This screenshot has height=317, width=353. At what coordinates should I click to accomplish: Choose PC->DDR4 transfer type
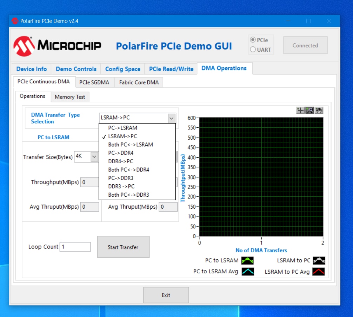[137, 153]
